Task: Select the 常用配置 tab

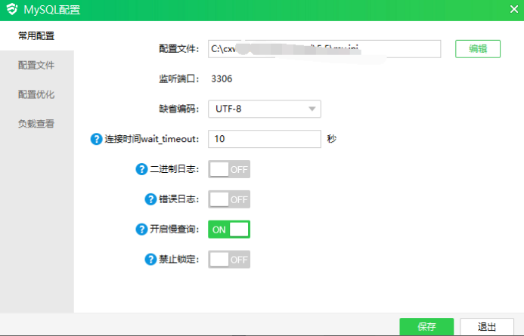Action: 37,35
